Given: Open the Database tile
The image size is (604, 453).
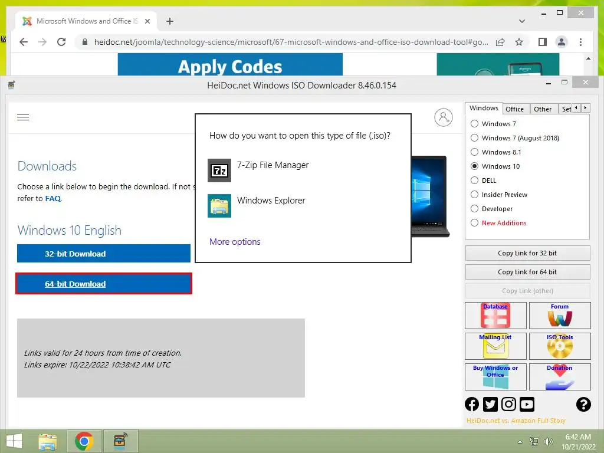Looking at the screenshot, I should click(495, 316).
